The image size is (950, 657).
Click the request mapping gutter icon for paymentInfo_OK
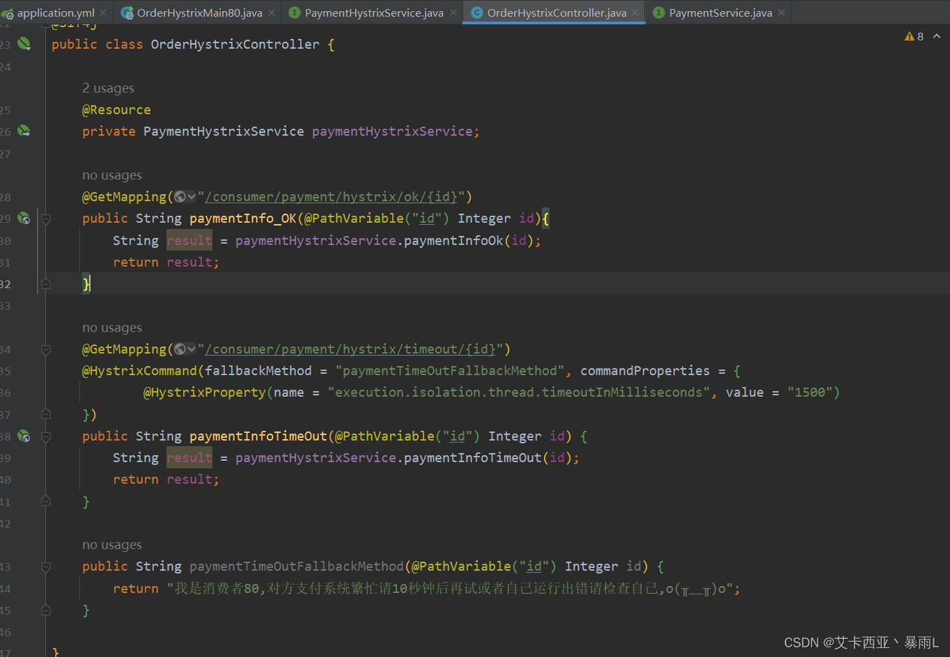(x=24, y=219)
